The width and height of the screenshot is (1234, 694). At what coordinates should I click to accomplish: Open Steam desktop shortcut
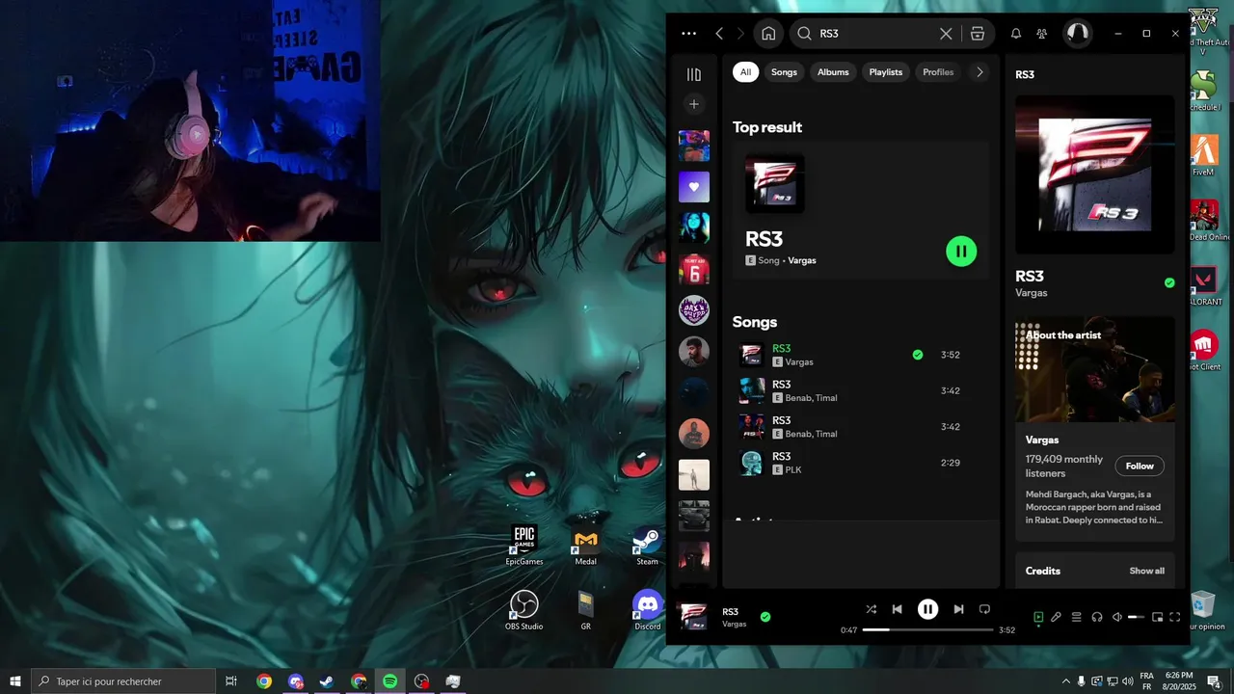(x=647, y=546)
